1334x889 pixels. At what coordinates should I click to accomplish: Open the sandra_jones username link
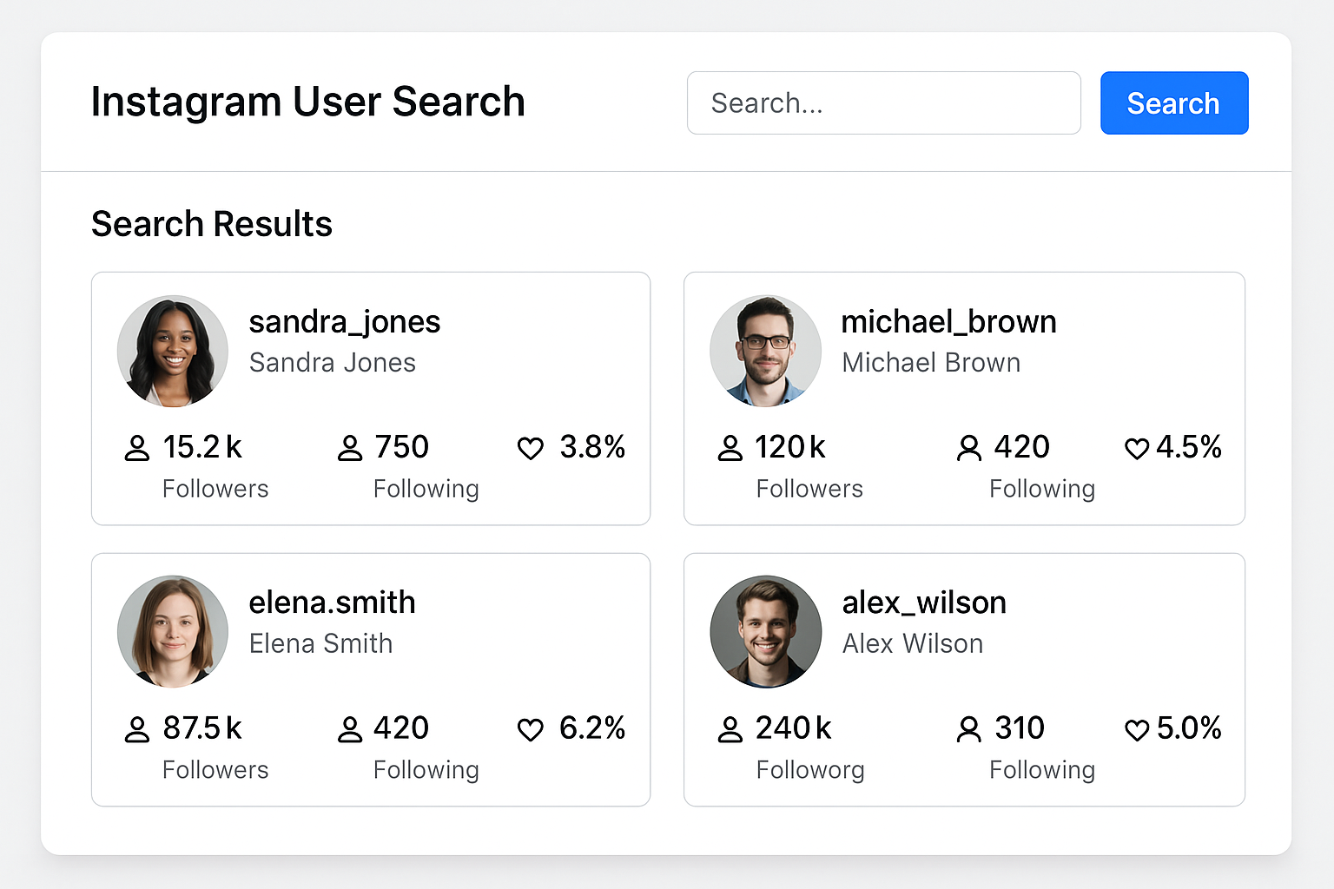pos(345,322)
